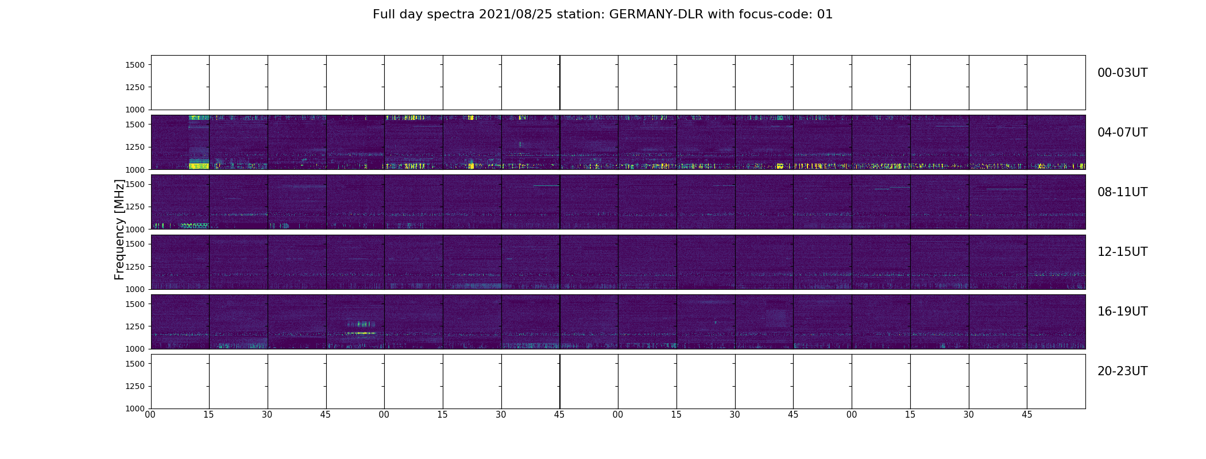Select the "12-15UT" row label
The image size is (1206, 459).
point(1122,252)
